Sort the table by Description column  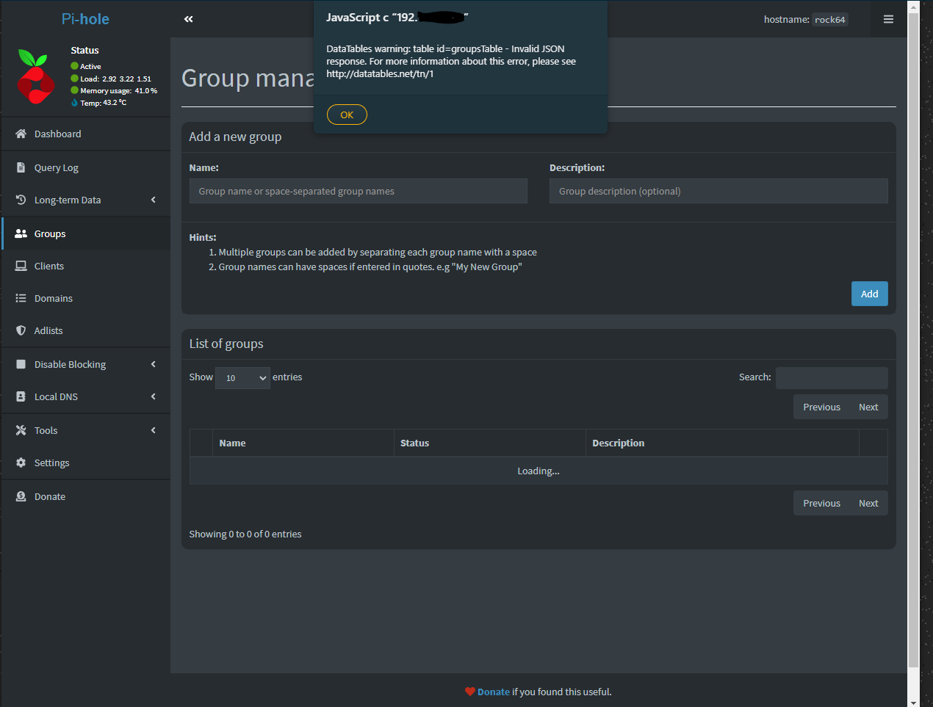pyautogui.click(x=722, y=443)
